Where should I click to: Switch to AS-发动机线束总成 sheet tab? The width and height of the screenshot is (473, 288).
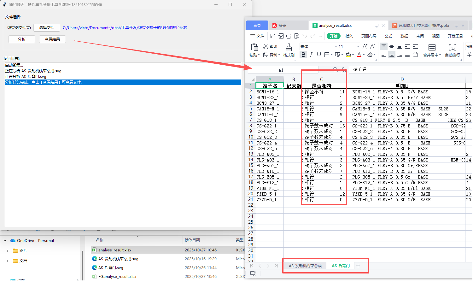305,266
